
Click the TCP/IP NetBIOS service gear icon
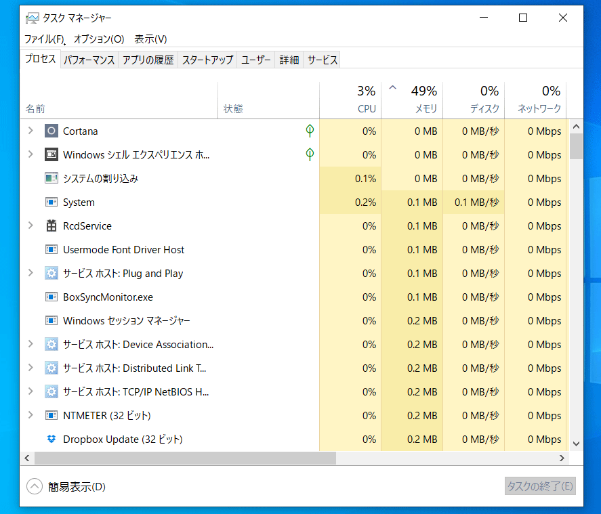(x=51, y=392)
